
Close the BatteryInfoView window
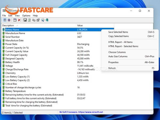point(149,11)
